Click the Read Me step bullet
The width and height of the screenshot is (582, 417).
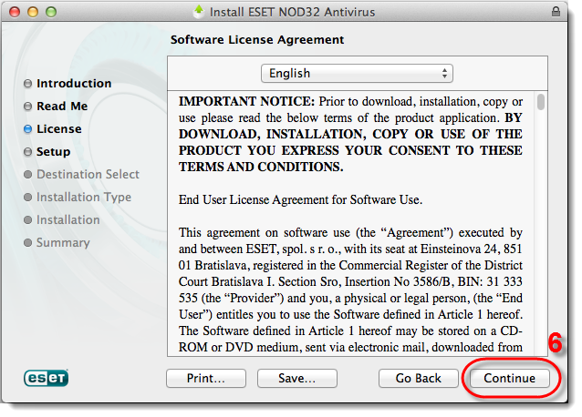(x=28, y=107)
